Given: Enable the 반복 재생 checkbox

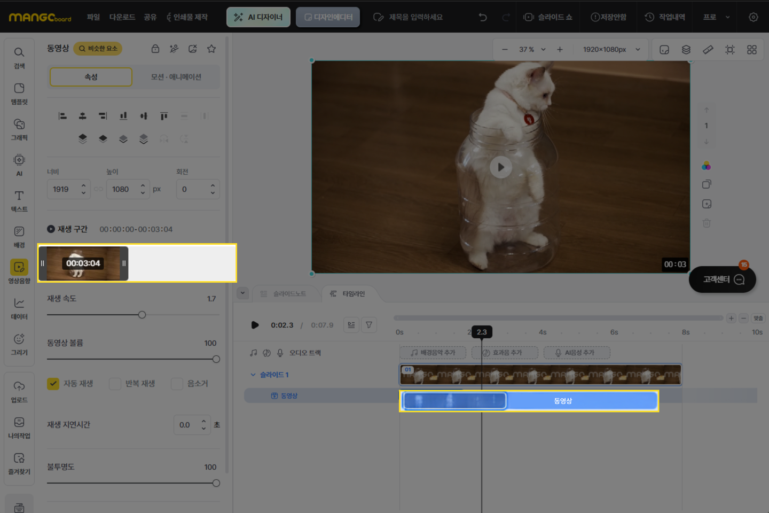Looking at the screenshot, I should (x=115, y=384).
